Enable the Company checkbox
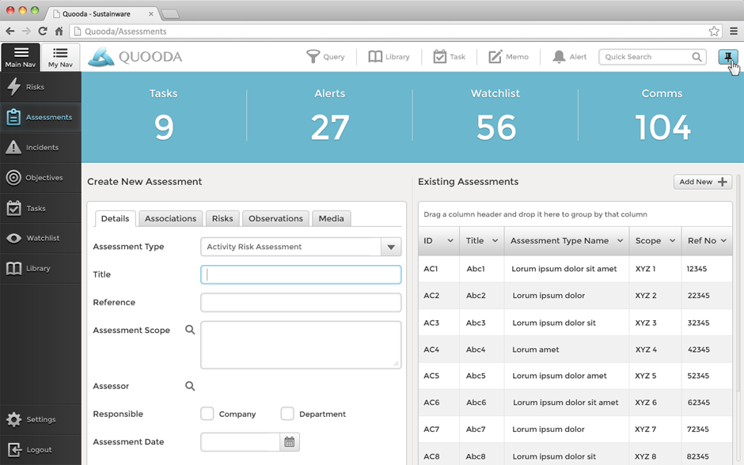Viewport: 744px width, 465px height. 207,414
